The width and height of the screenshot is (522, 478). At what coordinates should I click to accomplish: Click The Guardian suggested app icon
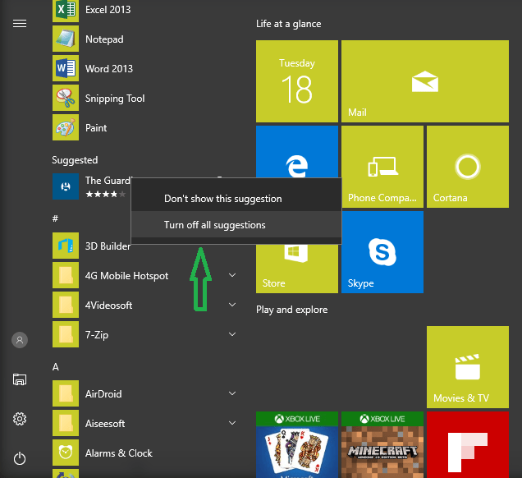click(x=66, y=186)
